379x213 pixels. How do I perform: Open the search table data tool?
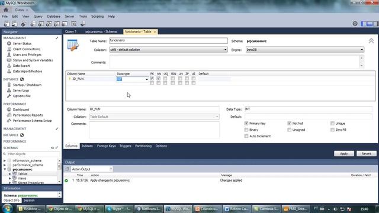click(73, 24)
